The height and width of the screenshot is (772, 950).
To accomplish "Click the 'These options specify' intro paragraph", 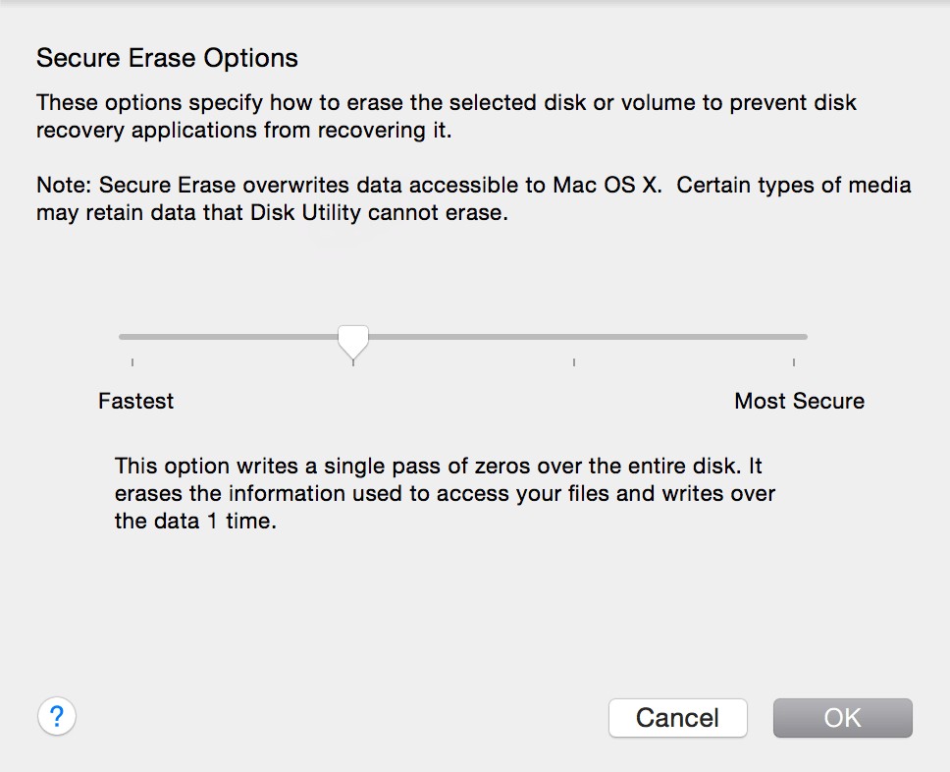I will click(447, 117).
